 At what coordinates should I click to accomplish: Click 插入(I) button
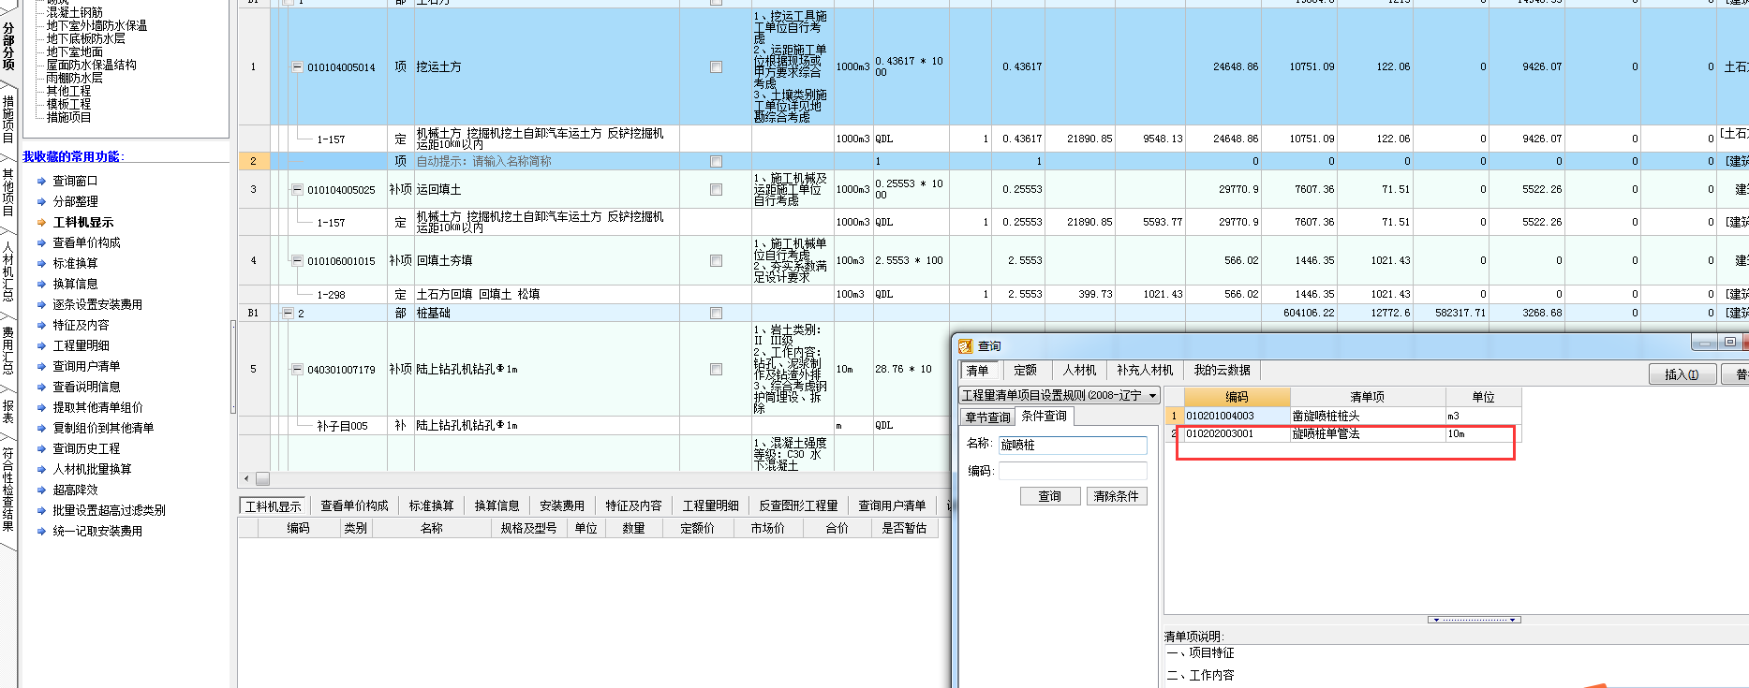1682,374
